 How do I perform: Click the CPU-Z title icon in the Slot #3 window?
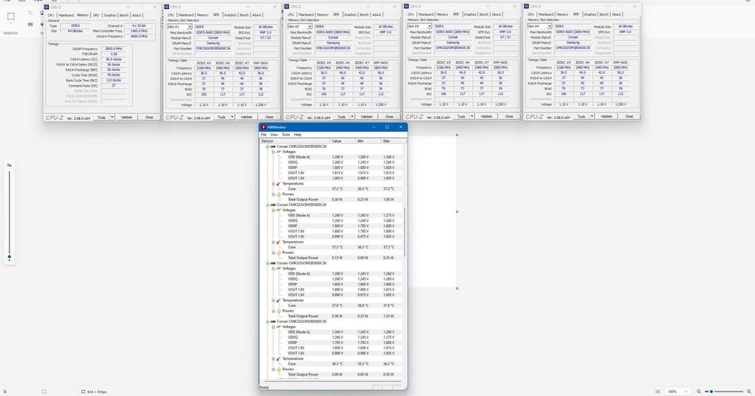[x=407, y=6]
